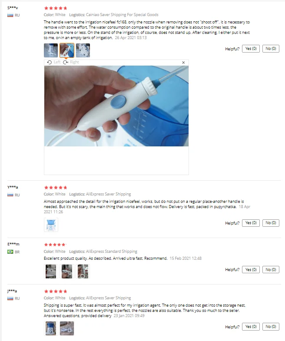Vote No on Y***a's review
The width and height of the screenshot is (285, 341).
pos(271,223)
